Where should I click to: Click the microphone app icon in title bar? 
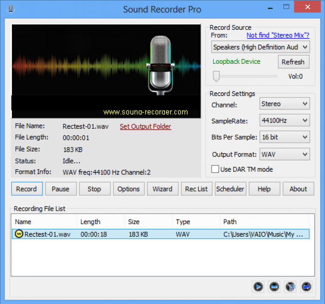click(11, 9)
